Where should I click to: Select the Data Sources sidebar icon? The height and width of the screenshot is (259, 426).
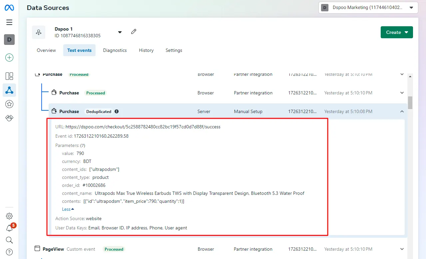coord(9,90)
